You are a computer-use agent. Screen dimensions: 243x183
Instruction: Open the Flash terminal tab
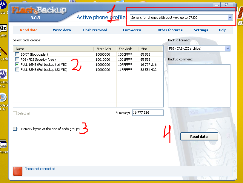95,30
